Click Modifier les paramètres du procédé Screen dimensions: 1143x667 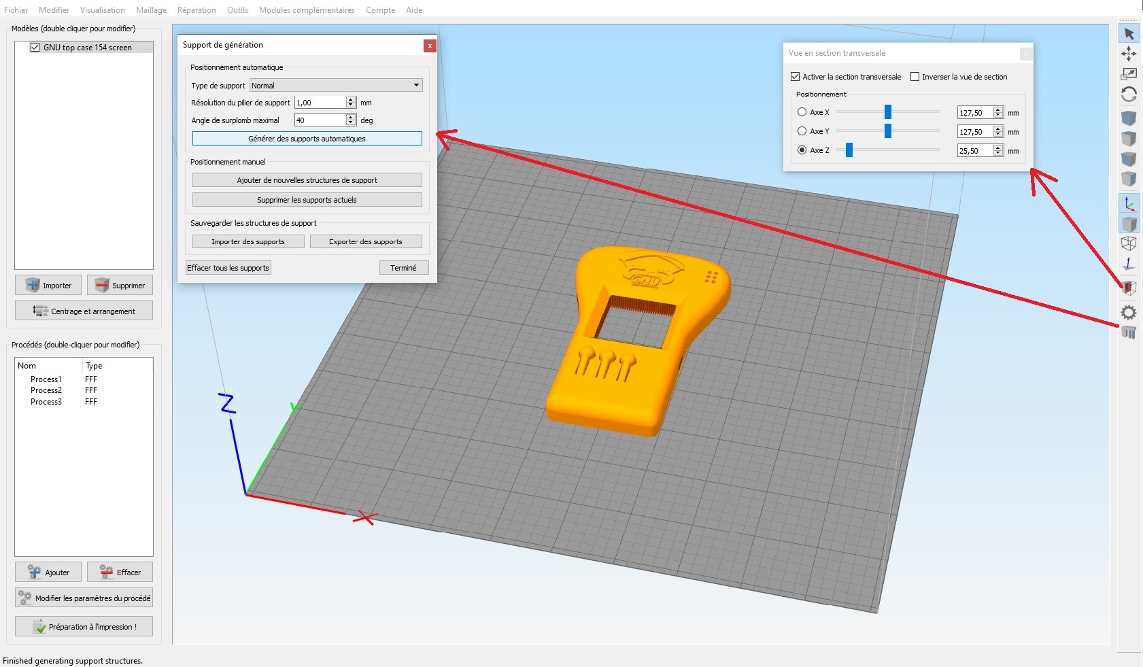click(84, 598)
